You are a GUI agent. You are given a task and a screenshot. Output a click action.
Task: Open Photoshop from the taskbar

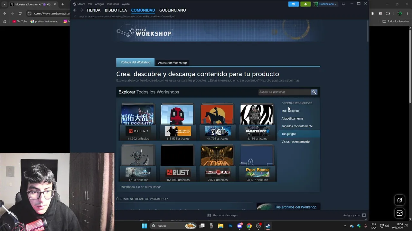pos(230,226)
